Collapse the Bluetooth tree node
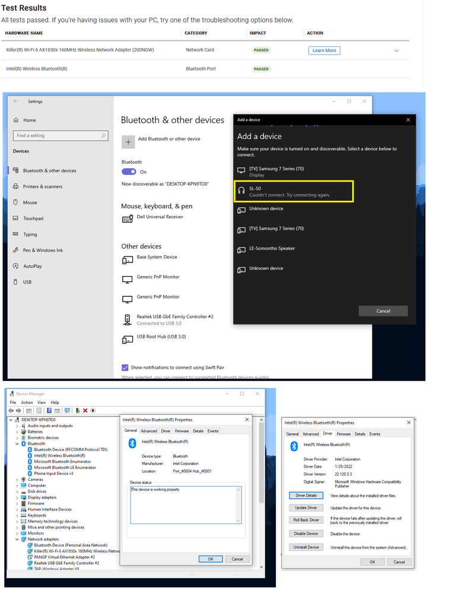This screenshot has height=593, width=452. pos(17,443)
